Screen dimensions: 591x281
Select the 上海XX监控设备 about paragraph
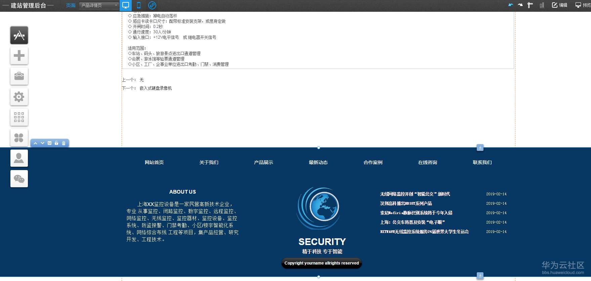point(182,222)
